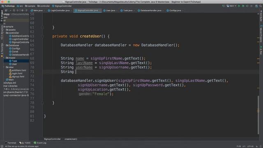Open addItem.fxml in view folder
Screen dimensions: 263x148
pos(18,70)
